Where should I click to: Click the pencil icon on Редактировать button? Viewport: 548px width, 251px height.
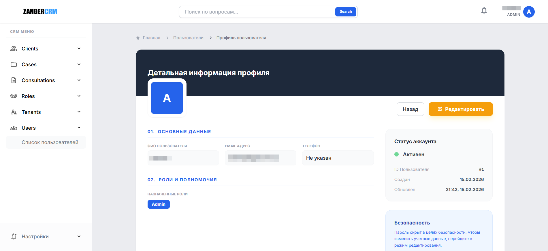[x=440, y=109]
